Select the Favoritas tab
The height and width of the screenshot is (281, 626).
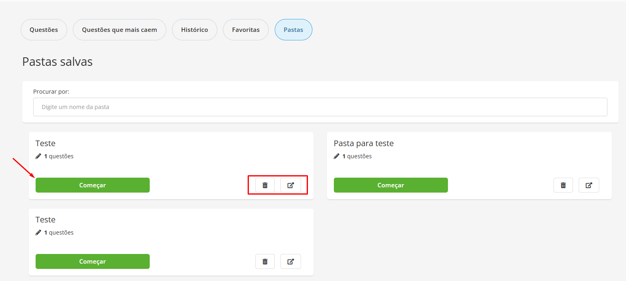246,30
